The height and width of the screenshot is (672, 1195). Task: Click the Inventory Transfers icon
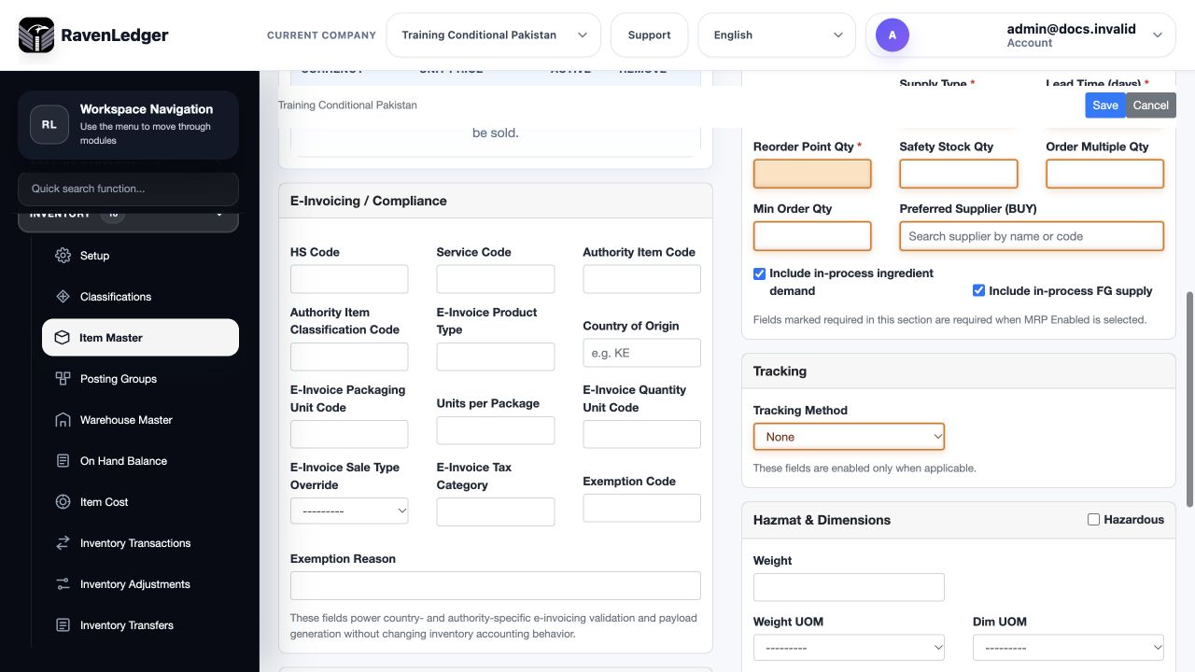pos(63,625)
